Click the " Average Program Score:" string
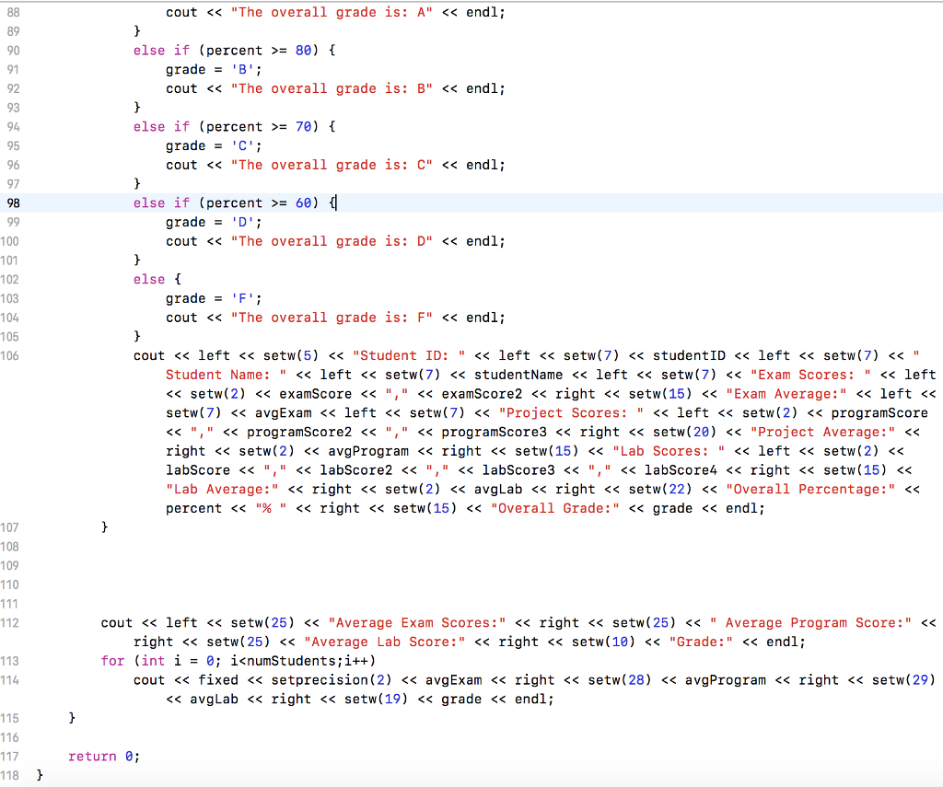 [810, 623]
